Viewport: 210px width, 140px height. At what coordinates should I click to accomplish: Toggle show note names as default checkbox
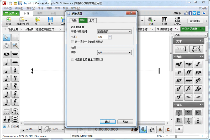click(x=73, y=59)
